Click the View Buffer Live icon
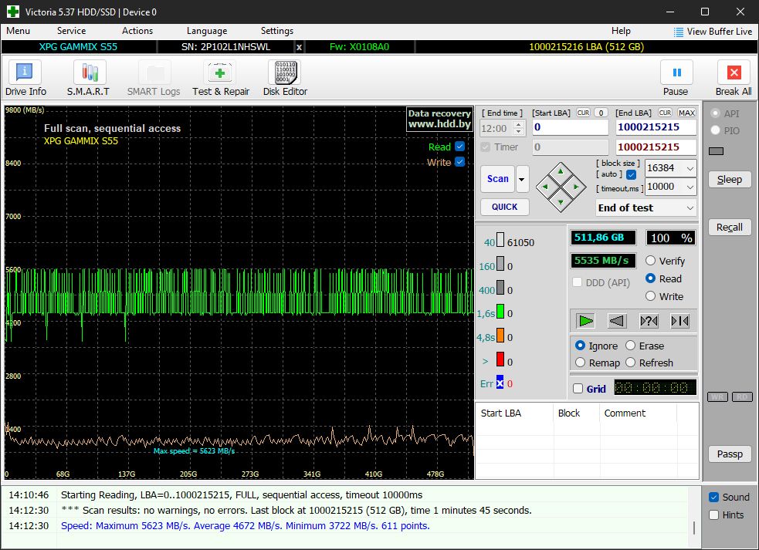Image resolution: width=759 pixels, height=550 pixels. [679, 32]
